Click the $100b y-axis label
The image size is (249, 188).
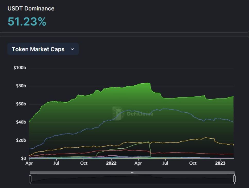tap(20, 68)
